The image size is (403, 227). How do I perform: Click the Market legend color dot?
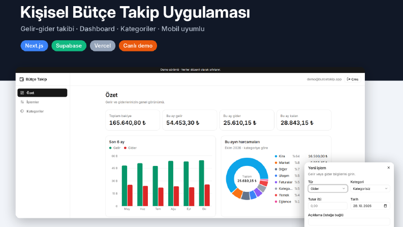pyautogui.click(x=276, y=163)
